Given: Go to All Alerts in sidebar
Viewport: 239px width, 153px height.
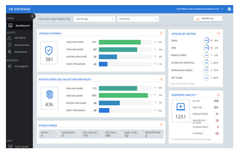Looking at the screenshot, I should [20, 38].
